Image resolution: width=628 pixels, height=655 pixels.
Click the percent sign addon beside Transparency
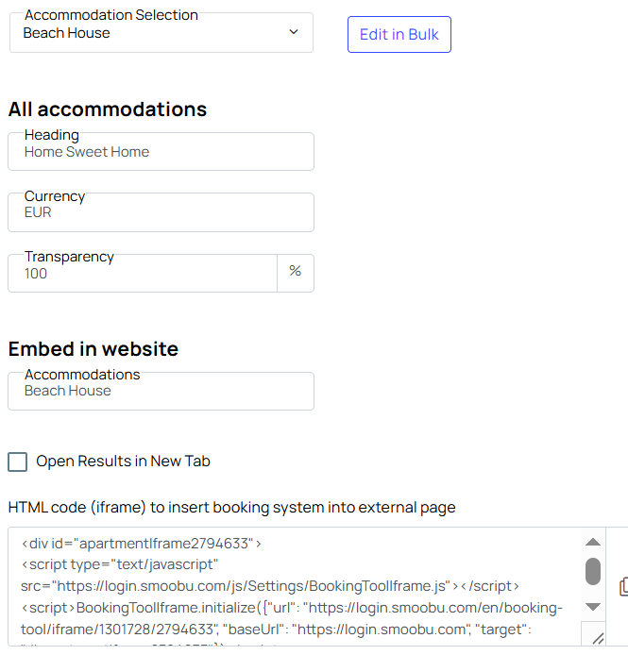[296, 273]
